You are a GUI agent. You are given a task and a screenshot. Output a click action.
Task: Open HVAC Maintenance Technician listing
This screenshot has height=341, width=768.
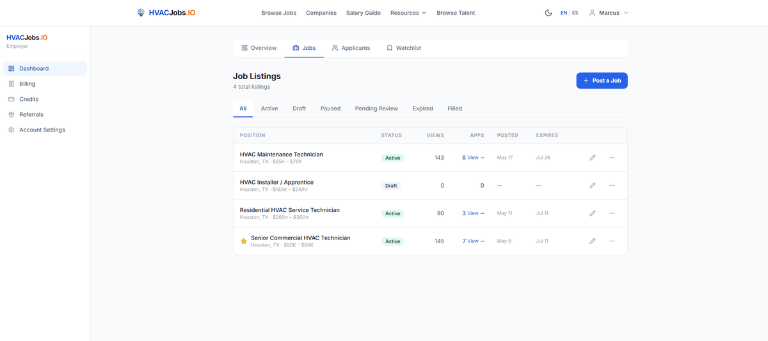pos(282,155)
